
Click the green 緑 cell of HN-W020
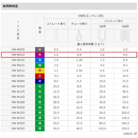click(40, 65)
